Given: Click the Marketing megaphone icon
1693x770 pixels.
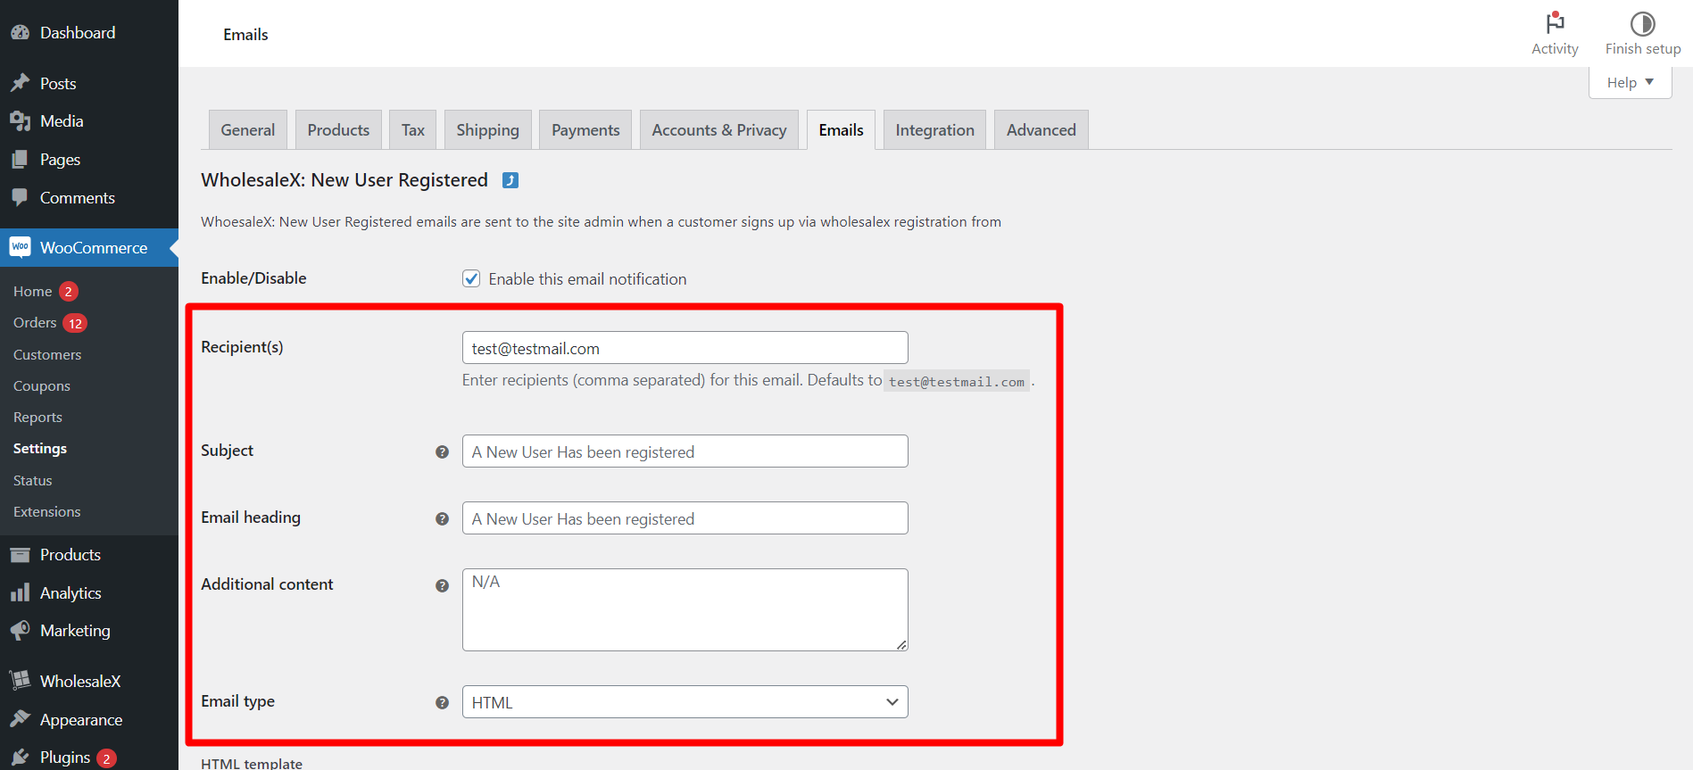Looking at the screenshot, I should pos(20,631).
